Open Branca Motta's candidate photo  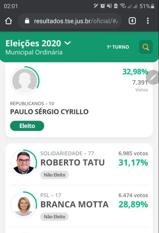tap(24, 205)
